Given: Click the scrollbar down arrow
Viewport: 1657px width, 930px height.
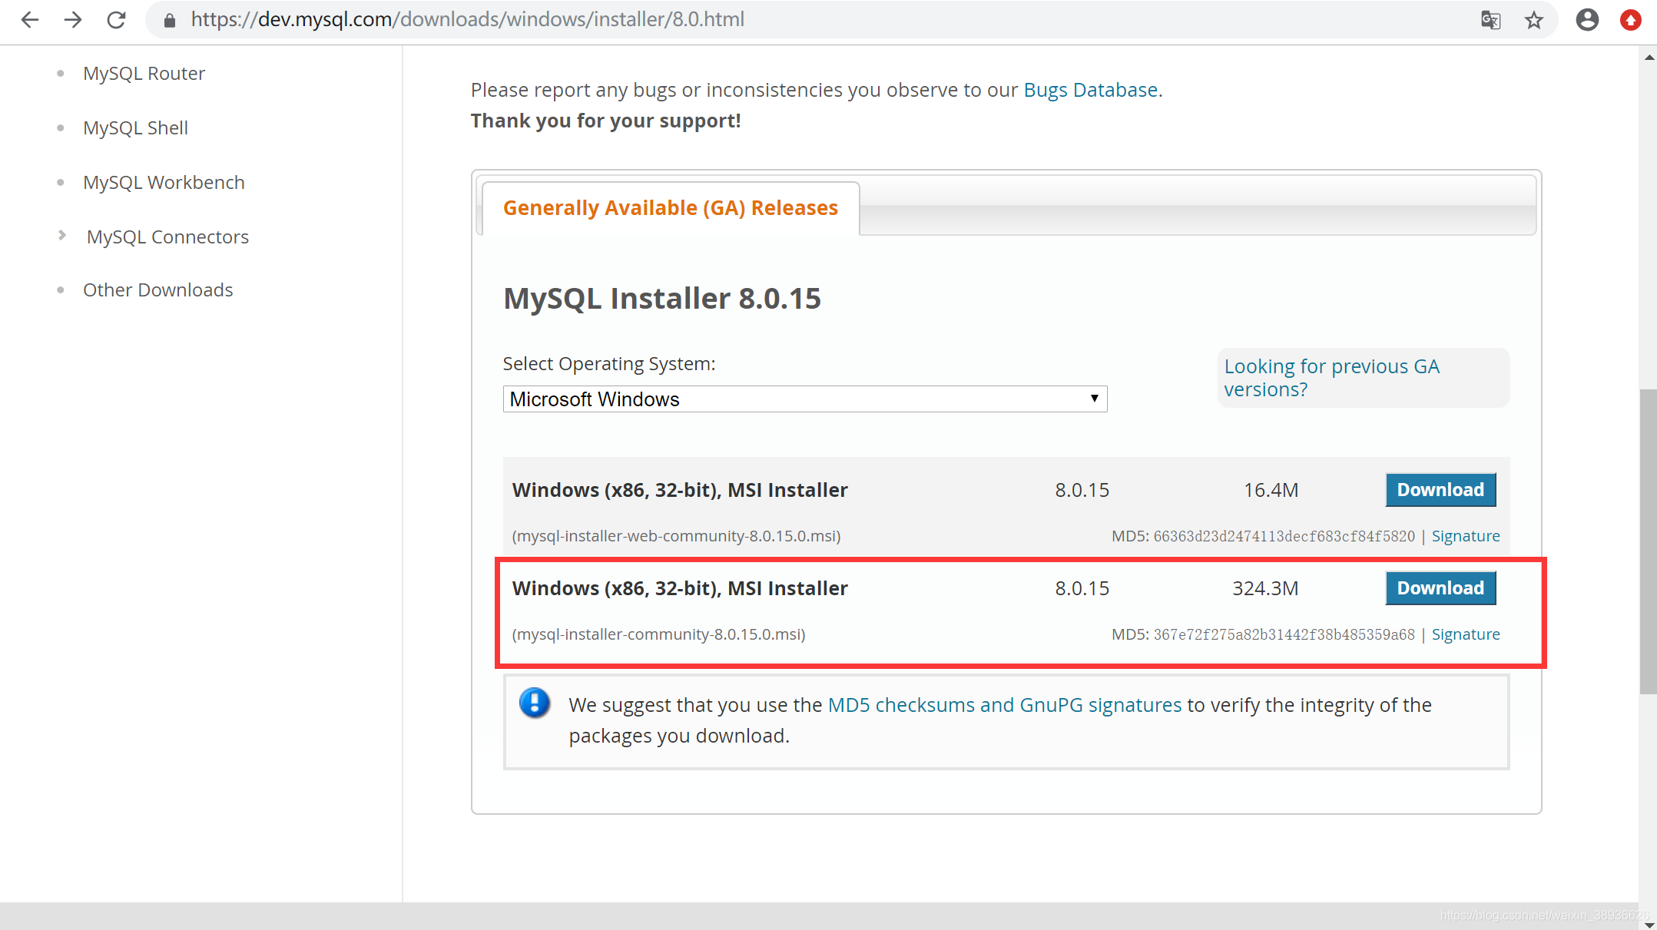Looking at the screenshot, I should click(1648, 924).
